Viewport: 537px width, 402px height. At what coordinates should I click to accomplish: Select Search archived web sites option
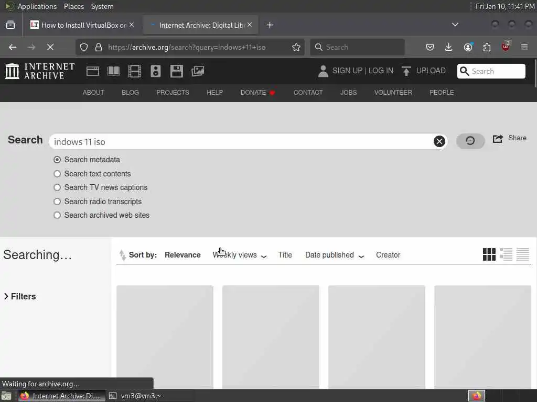pyautogui.click(x=57, y=215)
